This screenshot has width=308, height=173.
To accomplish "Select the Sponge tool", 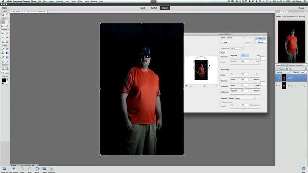I will 7,42.
